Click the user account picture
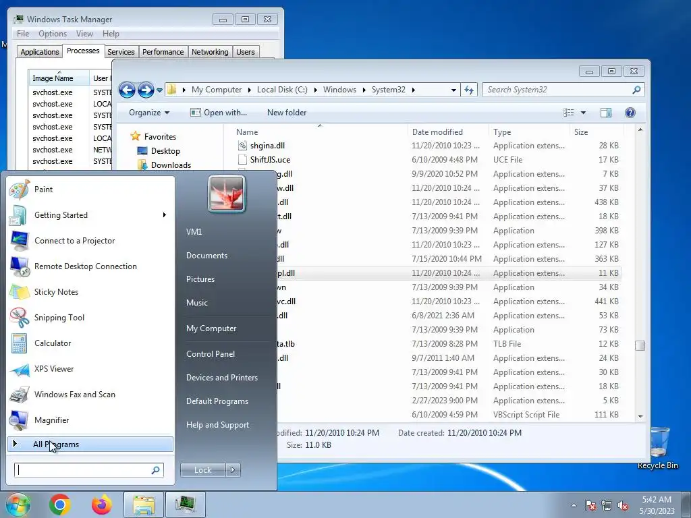Viewport: 691px width, 518px height. (x=227, y=194)
